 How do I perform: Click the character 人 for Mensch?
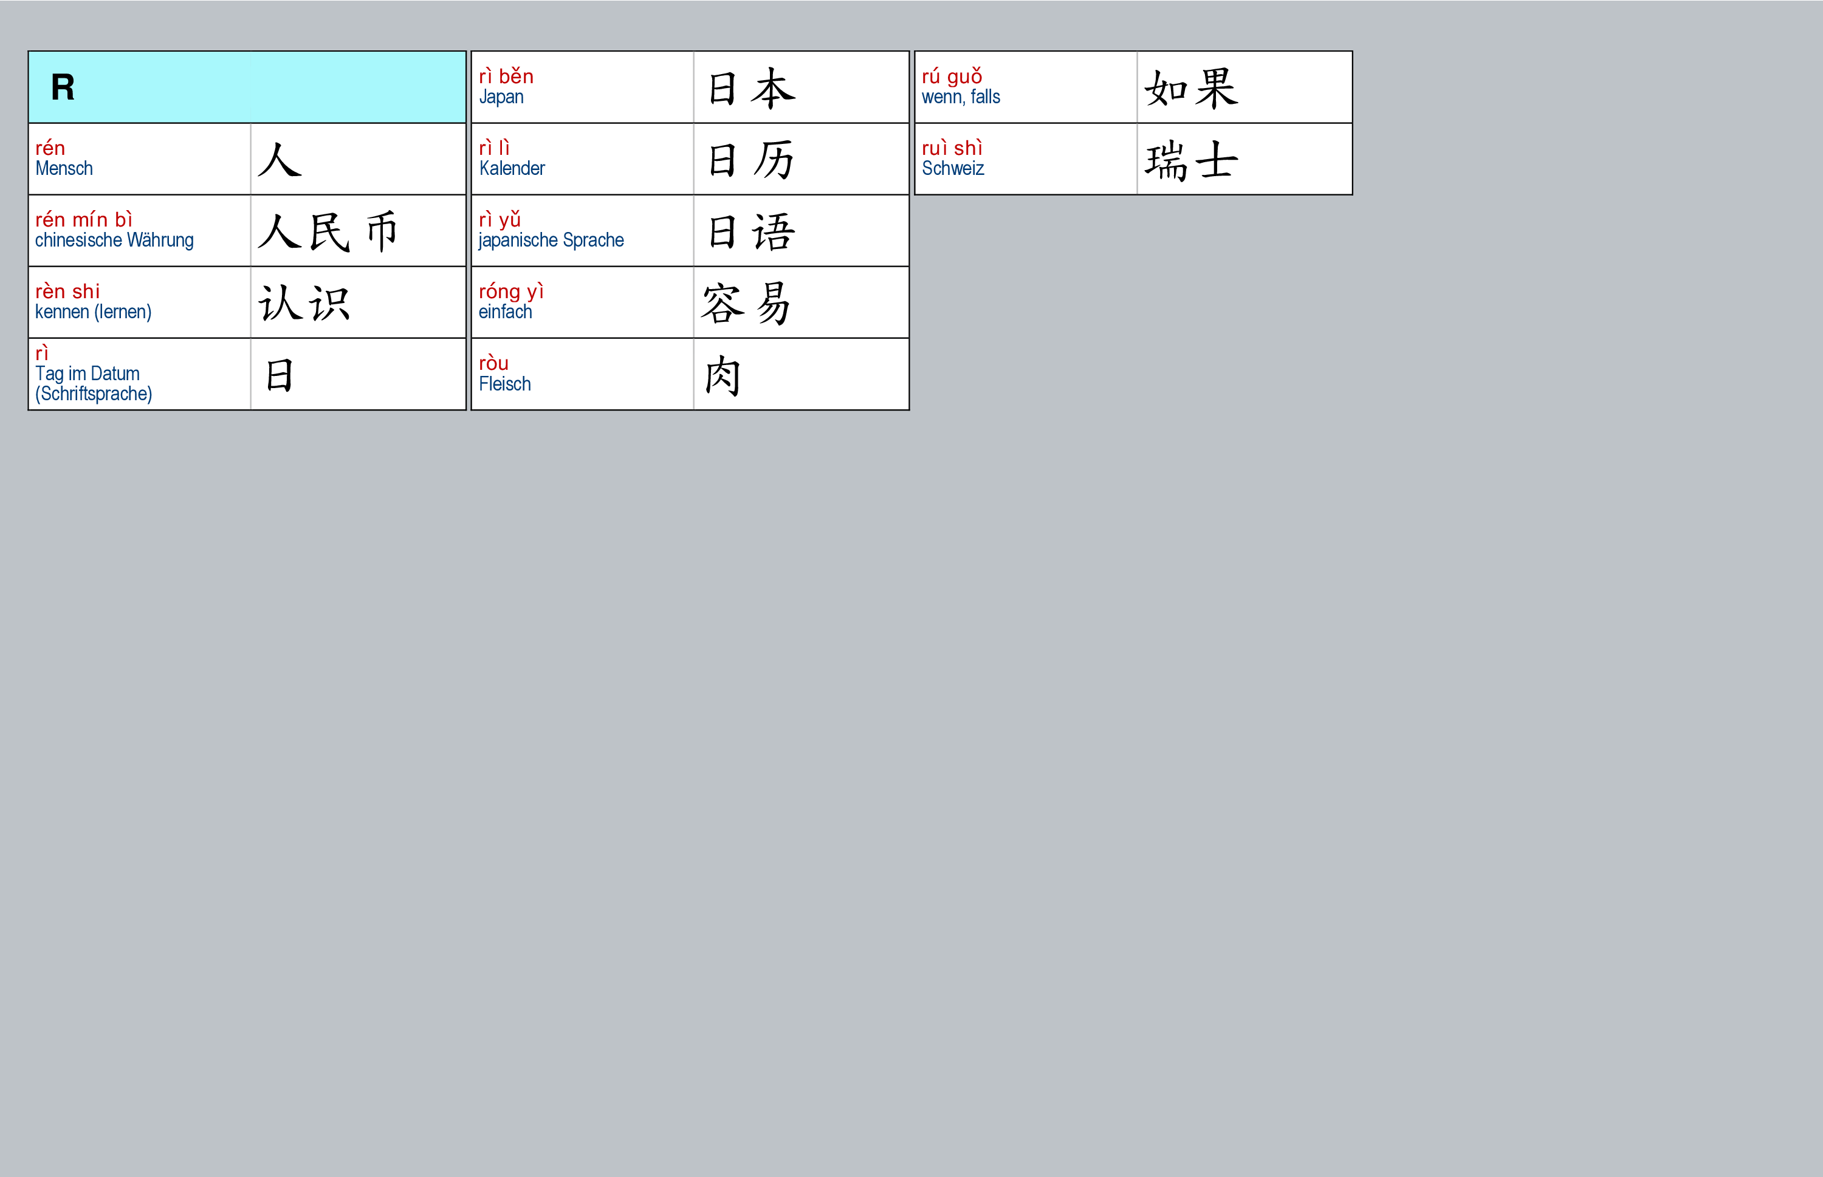(280, 160)
